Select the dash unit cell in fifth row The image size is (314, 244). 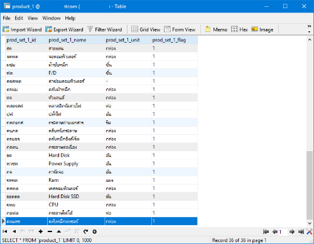coord(128,81)
